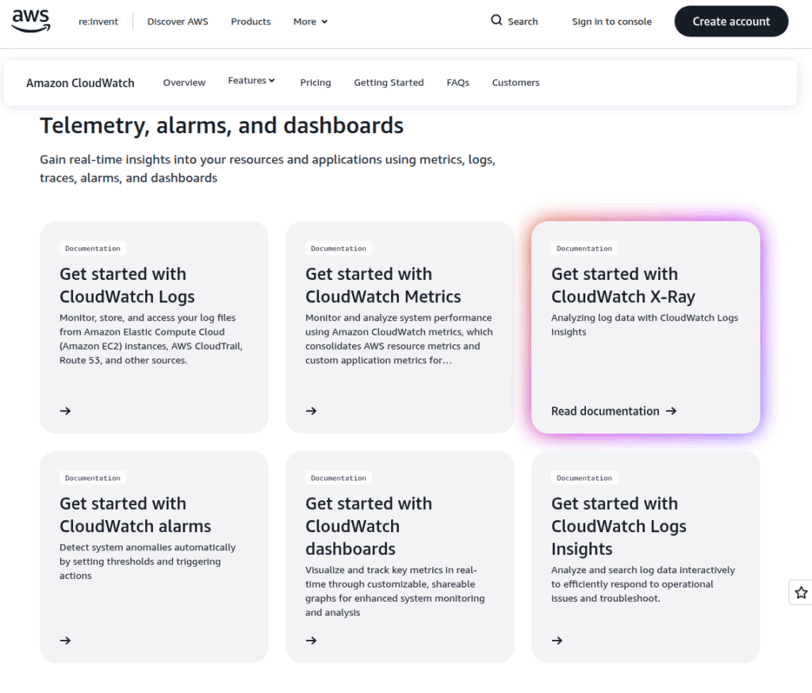The width and height of the screenshot is (812, 693).
Task: Click the AWS logo
Action: point(31,21)
